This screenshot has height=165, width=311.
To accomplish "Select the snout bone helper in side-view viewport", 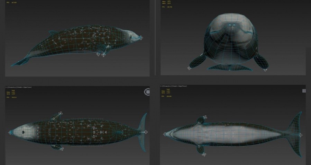I will [141, 37].
